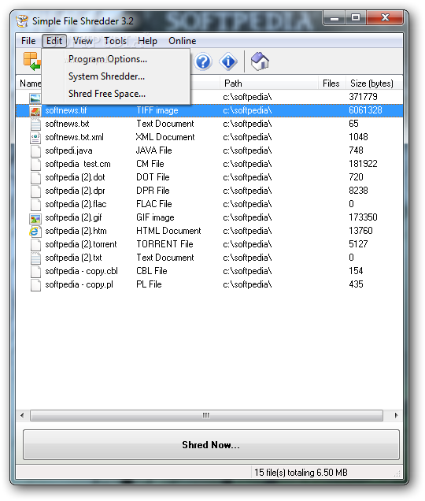Click the blue question mark help icon
The image size is (425, 501).
(x=203, y=61)
